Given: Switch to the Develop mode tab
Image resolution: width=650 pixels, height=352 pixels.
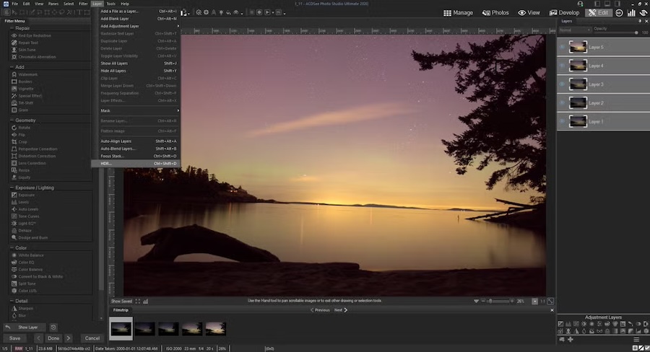Looking at the screenshot, I should (564, 12).
